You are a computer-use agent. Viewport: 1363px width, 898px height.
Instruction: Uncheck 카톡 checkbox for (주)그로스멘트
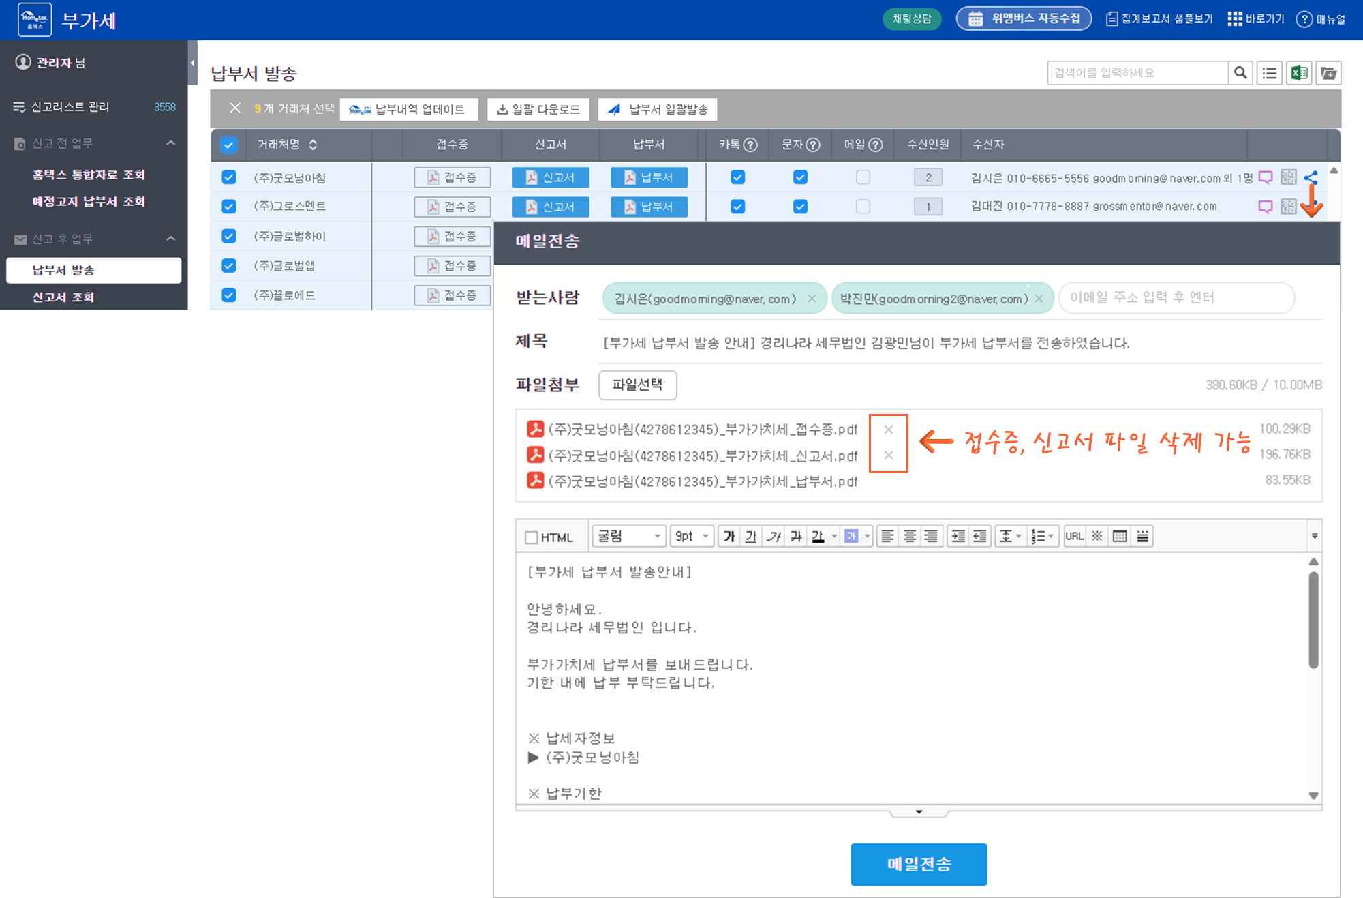[x=737, y=207]
